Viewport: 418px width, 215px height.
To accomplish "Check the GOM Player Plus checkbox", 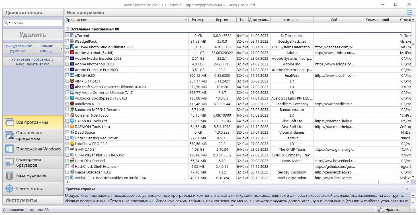I will click(67, 155).
